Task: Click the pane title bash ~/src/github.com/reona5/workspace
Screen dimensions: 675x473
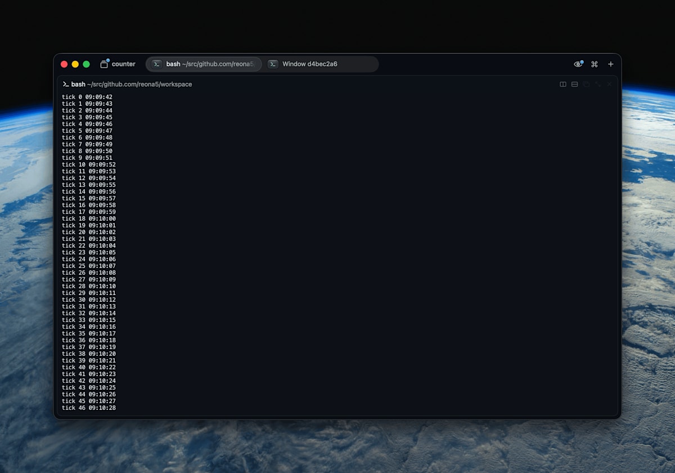Action: click(132, 84)
